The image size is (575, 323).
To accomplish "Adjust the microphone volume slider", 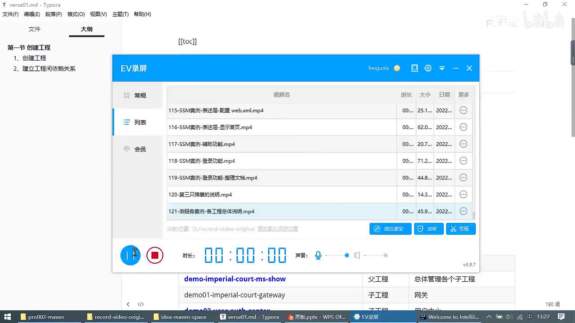I will point(337,255).
